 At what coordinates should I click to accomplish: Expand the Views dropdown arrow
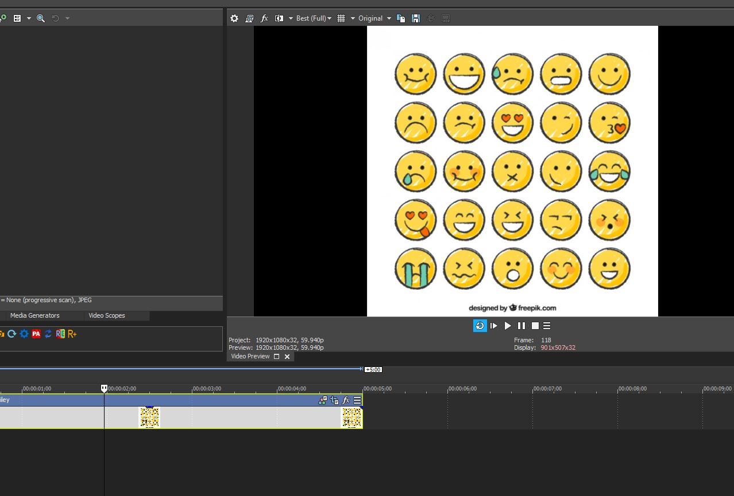coord(29,18)
